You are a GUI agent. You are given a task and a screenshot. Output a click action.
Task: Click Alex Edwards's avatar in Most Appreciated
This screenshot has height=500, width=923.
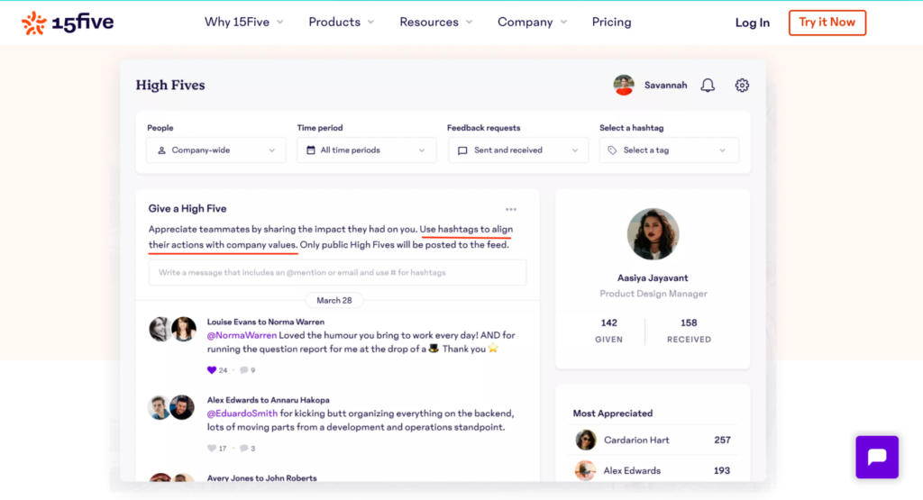(x=586, y=470)
